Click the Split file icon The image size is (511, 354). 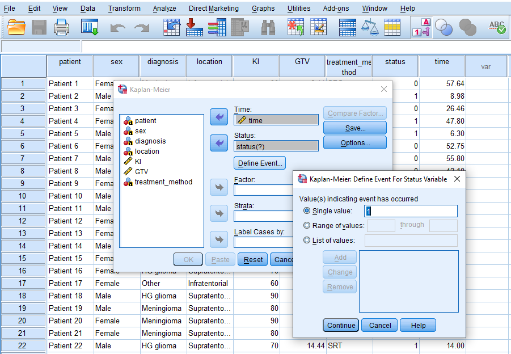[348, 27]
